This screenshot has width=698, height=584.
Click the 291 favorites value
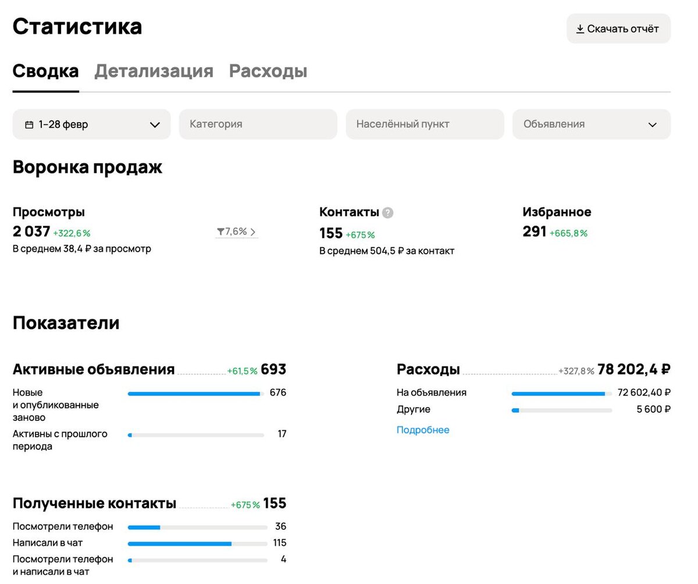(x=534, y=232)
